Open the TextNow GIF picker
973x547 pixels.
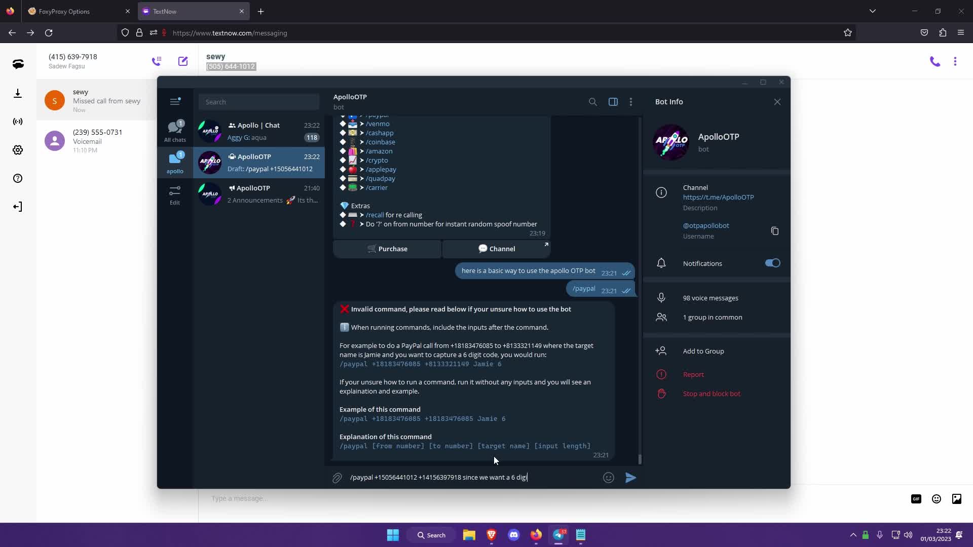(916, 499)
